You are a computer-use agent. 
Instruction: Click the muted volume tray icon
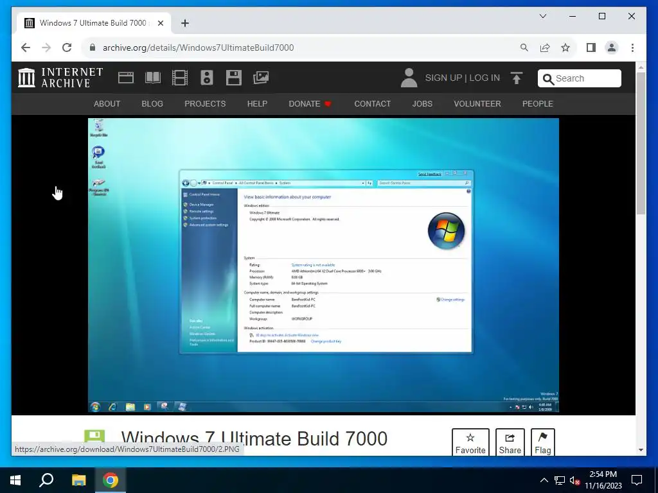pos(575,481)
